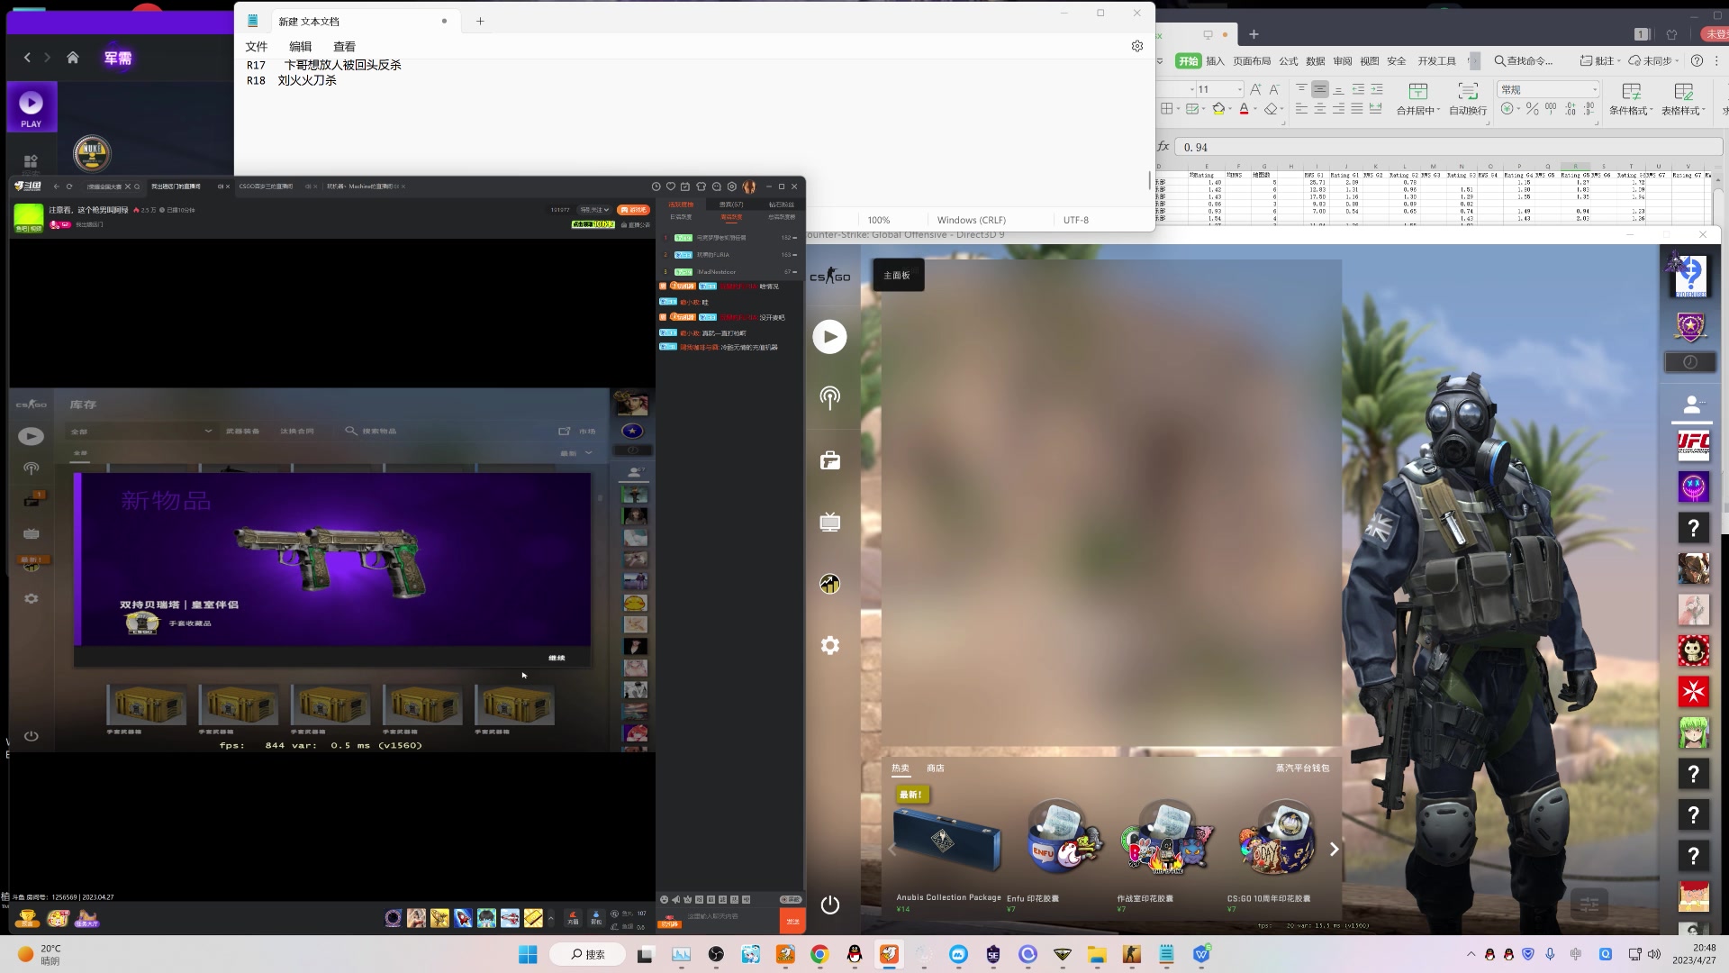Click the decrease font size icon in WPS
Screen dimensions: 1729x973
(1273, 89)
